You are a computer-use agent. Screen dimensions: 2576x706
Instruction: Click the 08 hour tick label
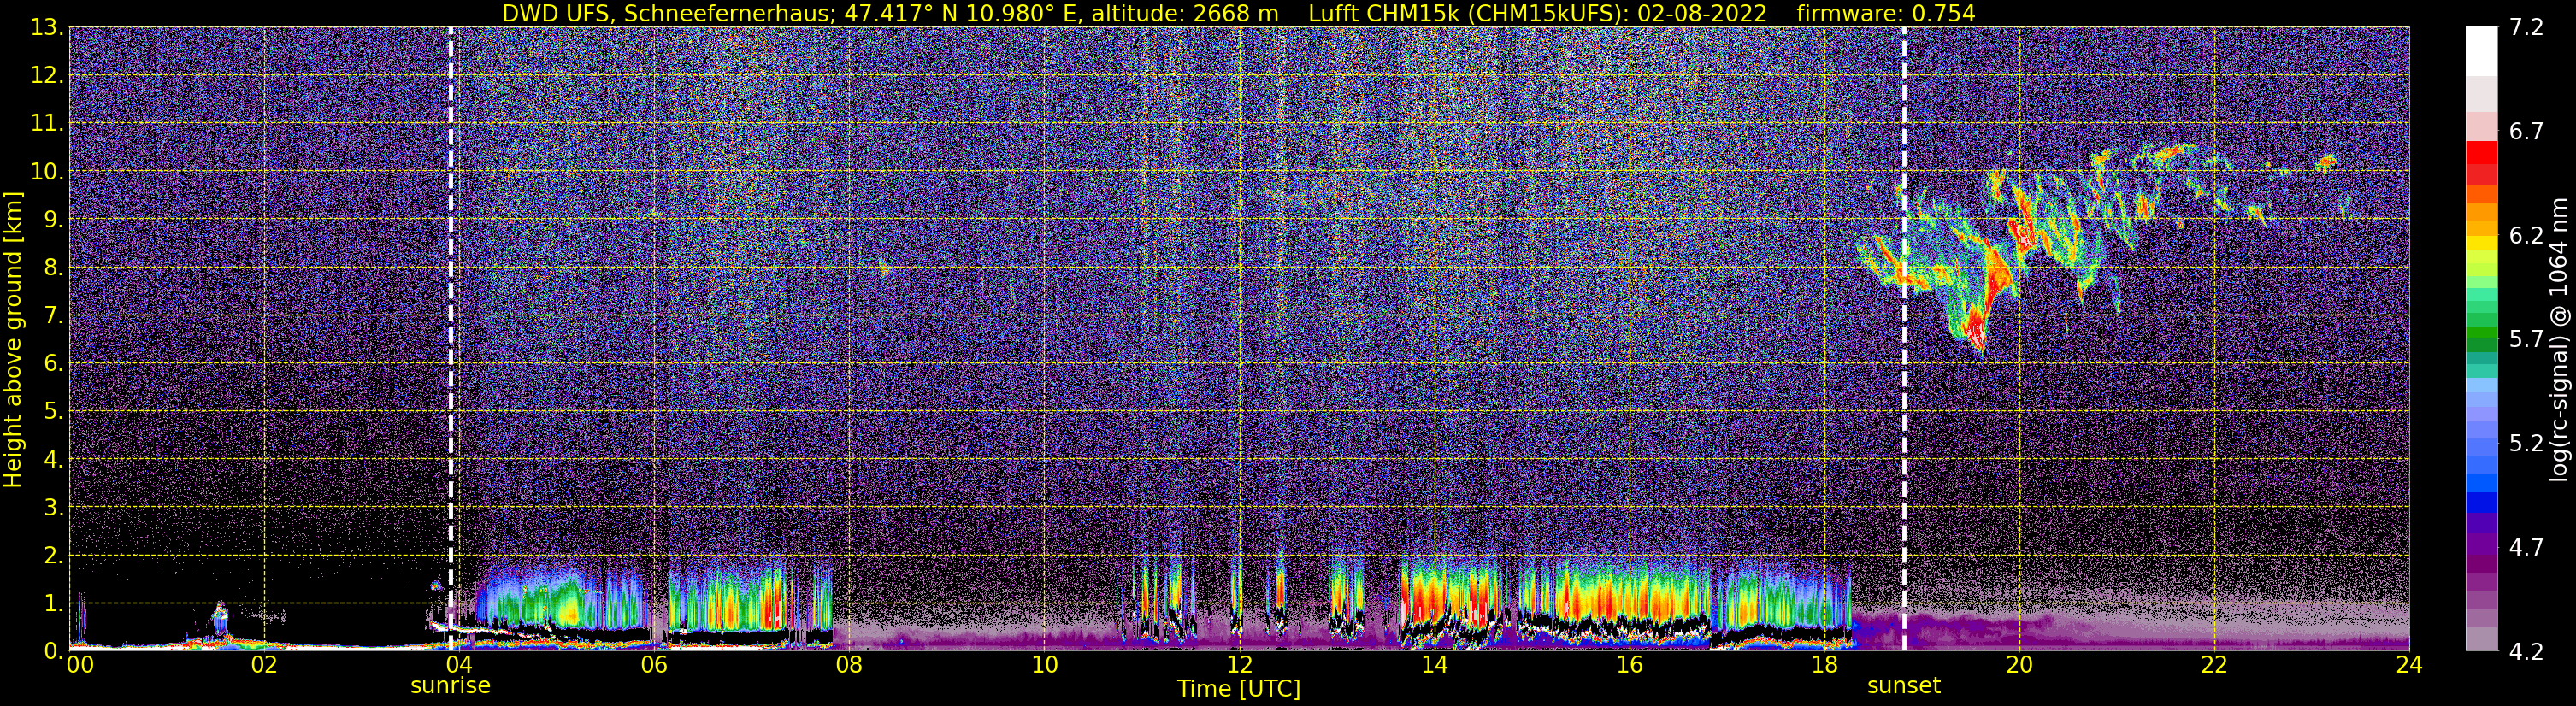849,665
